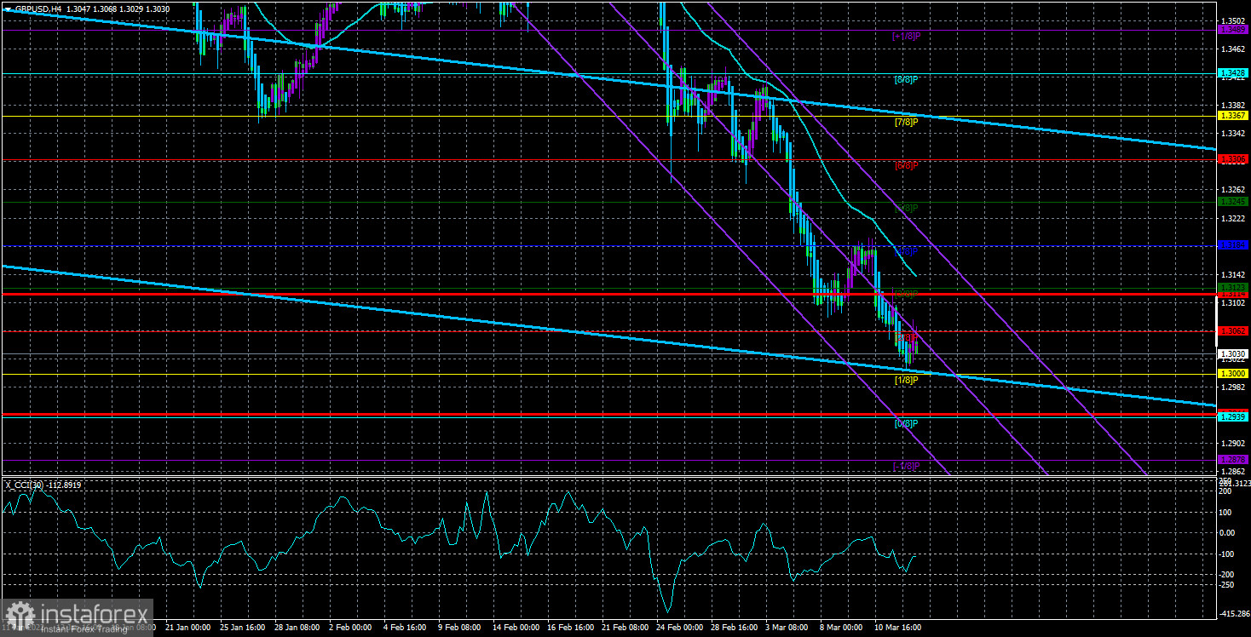This screenshot has height=637, width=1251.
Task: Click the 1.3462 price axis value
Action: 1233,49
